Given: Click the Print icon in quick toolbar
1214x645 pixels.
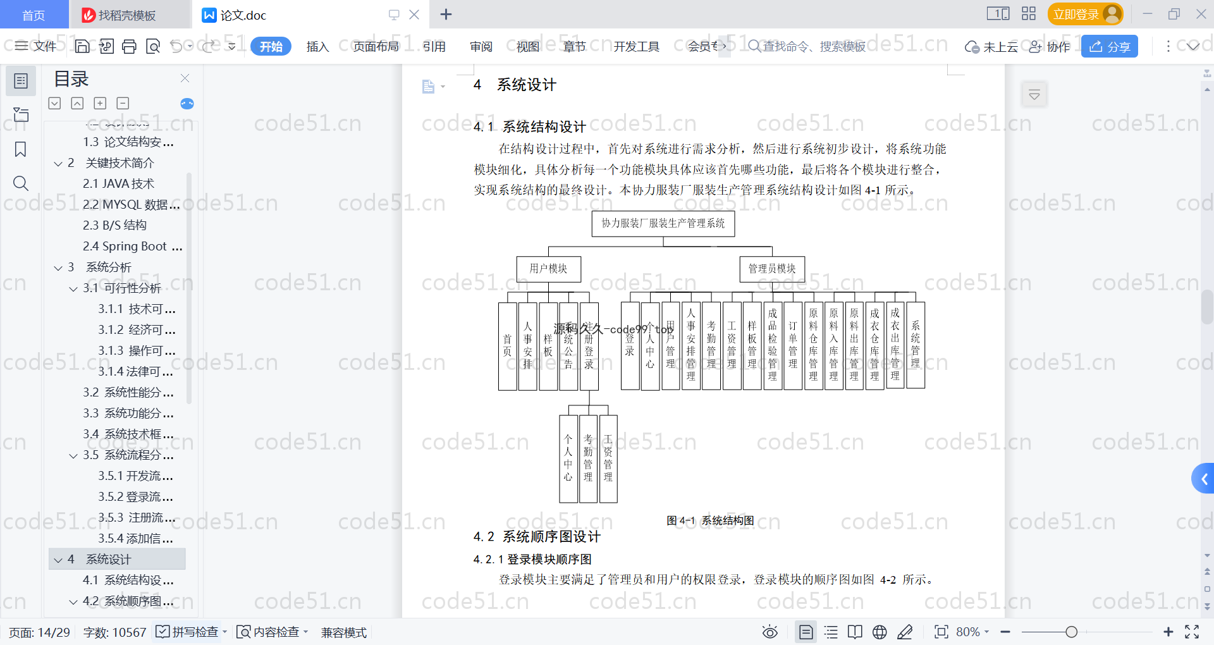Looking at the screenshot, I should pos(129,46).
